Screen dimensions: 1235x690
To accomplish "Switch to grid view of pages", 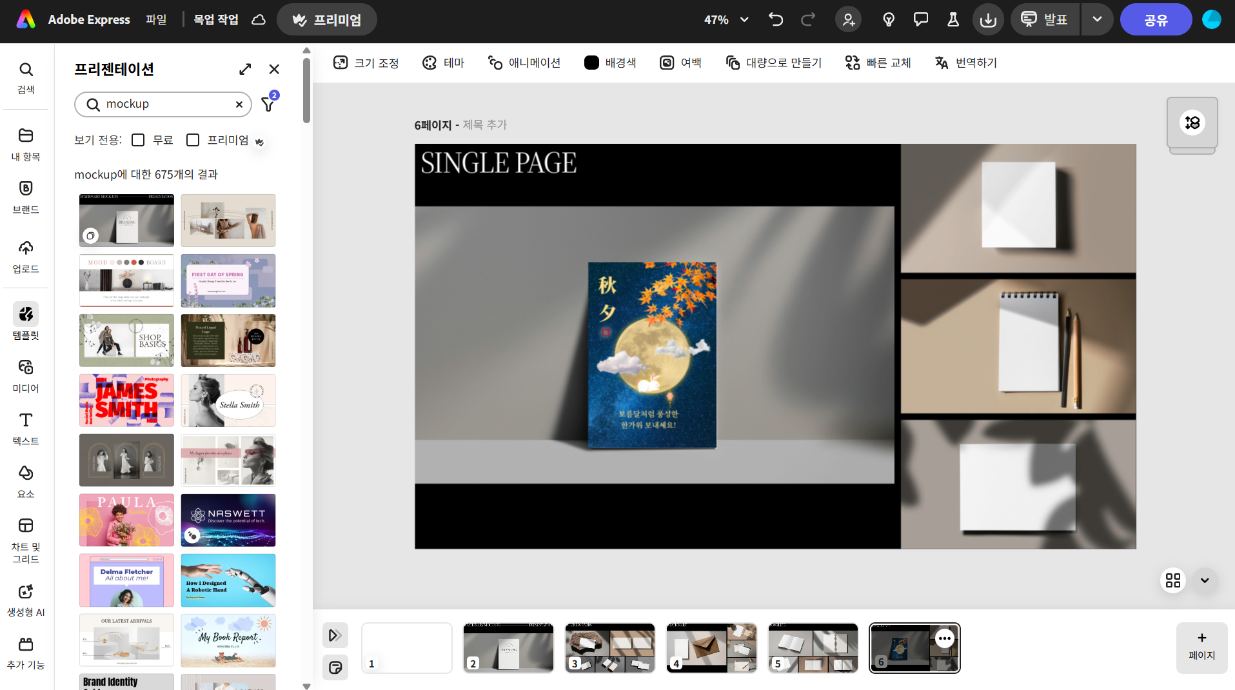I will pyautogui.click(x=1172, y=580).
